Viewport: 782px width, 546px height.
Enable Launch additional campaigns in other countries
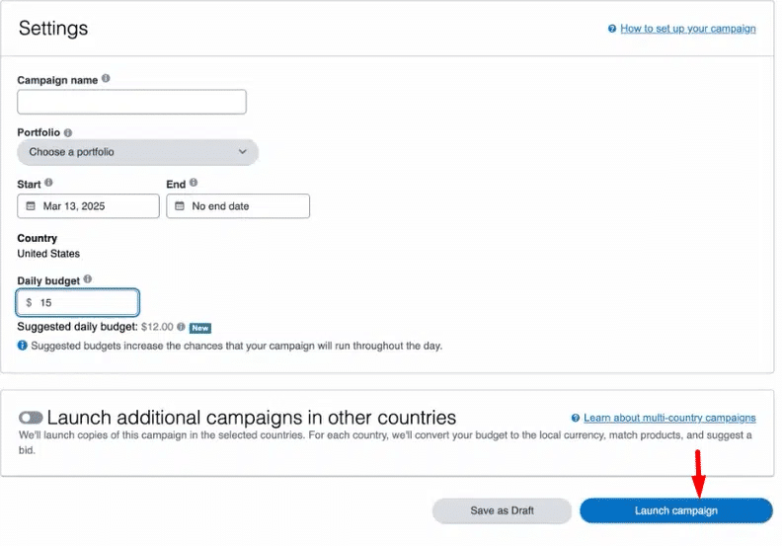[31, 418]
